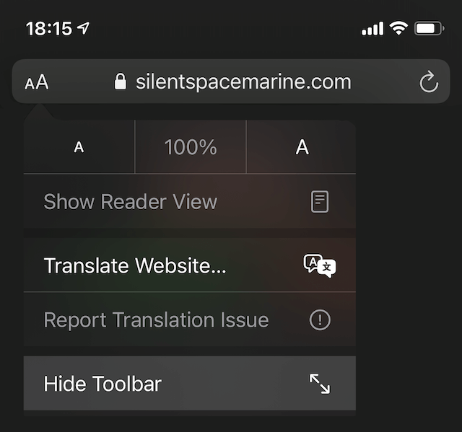The image size is (462, 432).
Task: Select Report Translation Issue label
Action: [156, 320]
